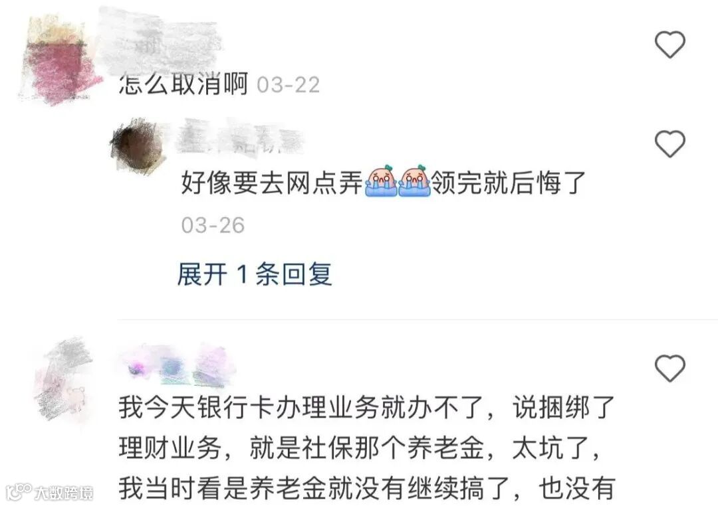Open the third commenter's blurred username
Viewport: 718px width, 506px height.
coord(179,366)
